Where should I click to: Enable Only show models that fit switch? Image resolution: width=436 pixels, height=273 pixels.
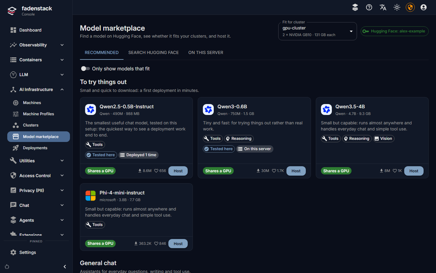(85, 69)
